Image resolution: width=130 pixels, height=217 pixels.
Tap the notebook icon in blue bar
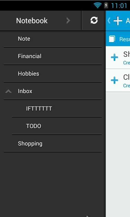(112, 39)
